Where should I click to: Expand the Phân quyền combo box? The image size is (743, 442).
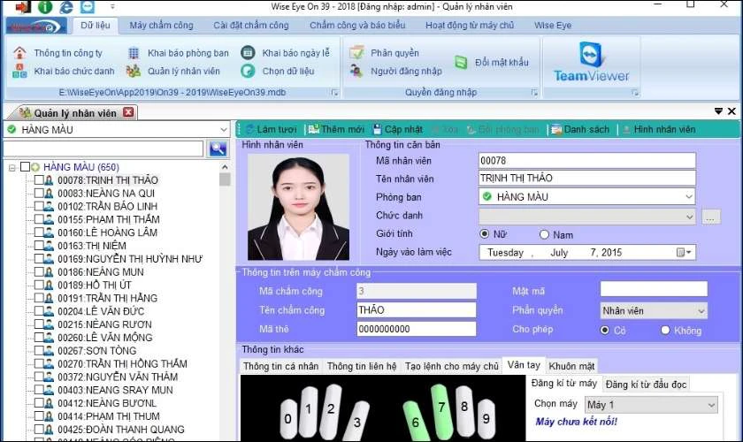tap(701, 310)
